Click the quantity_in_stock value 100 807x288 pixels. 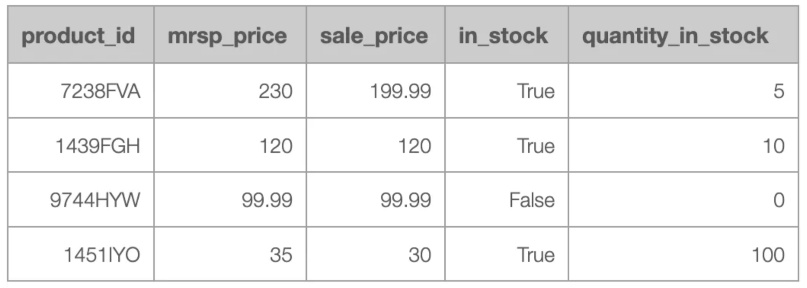coord(768,255)
